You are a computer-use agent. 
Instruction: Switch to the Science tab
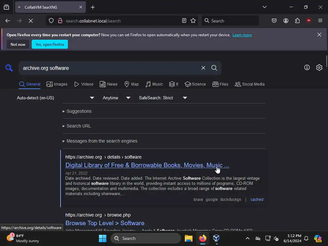195,84
